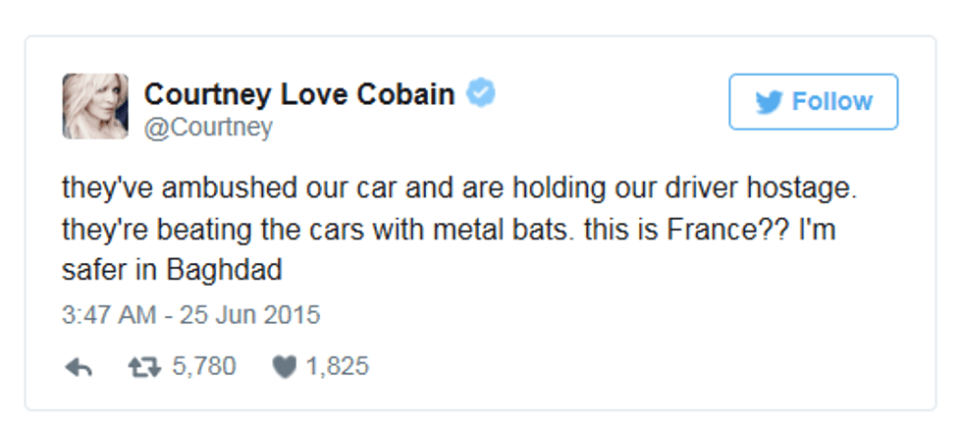Click the Twitter bird icon on Follow

point(768,102)
